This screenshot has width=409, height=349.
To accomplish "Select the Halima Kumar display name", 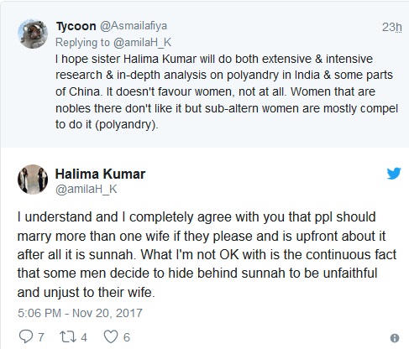I will 100,174.
